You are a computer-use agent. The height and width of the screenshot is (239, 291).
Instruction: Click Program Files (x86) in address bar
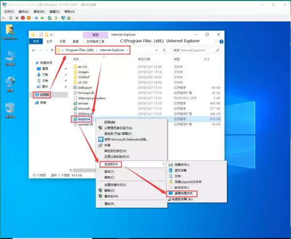[x=80, y=50]
